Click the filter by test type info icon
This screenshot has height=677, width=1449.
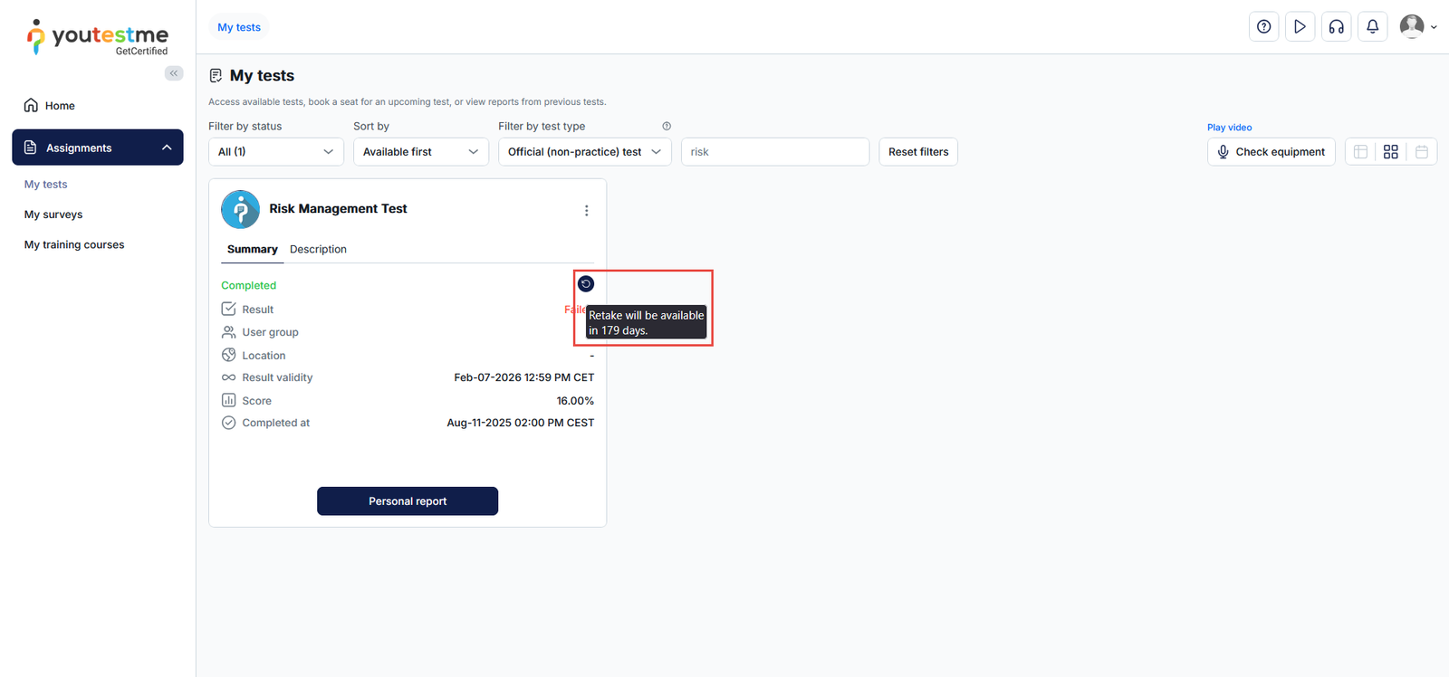tap(667, 127)
